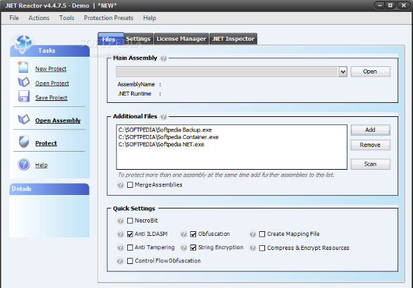Check Compress & Encrypt Resources option
The width and height of the screenshot is (413, 288).
(262, 248)
